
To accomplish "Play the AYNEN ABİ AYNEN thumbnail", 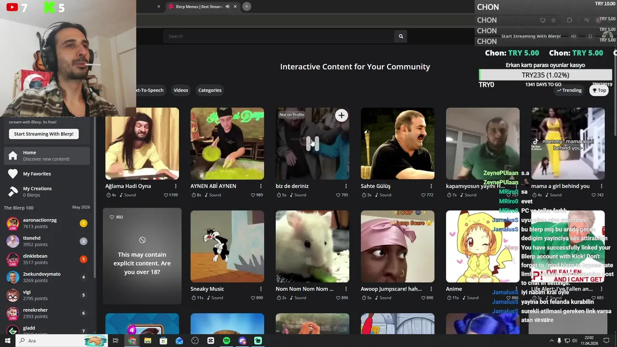I will point(227,143).
